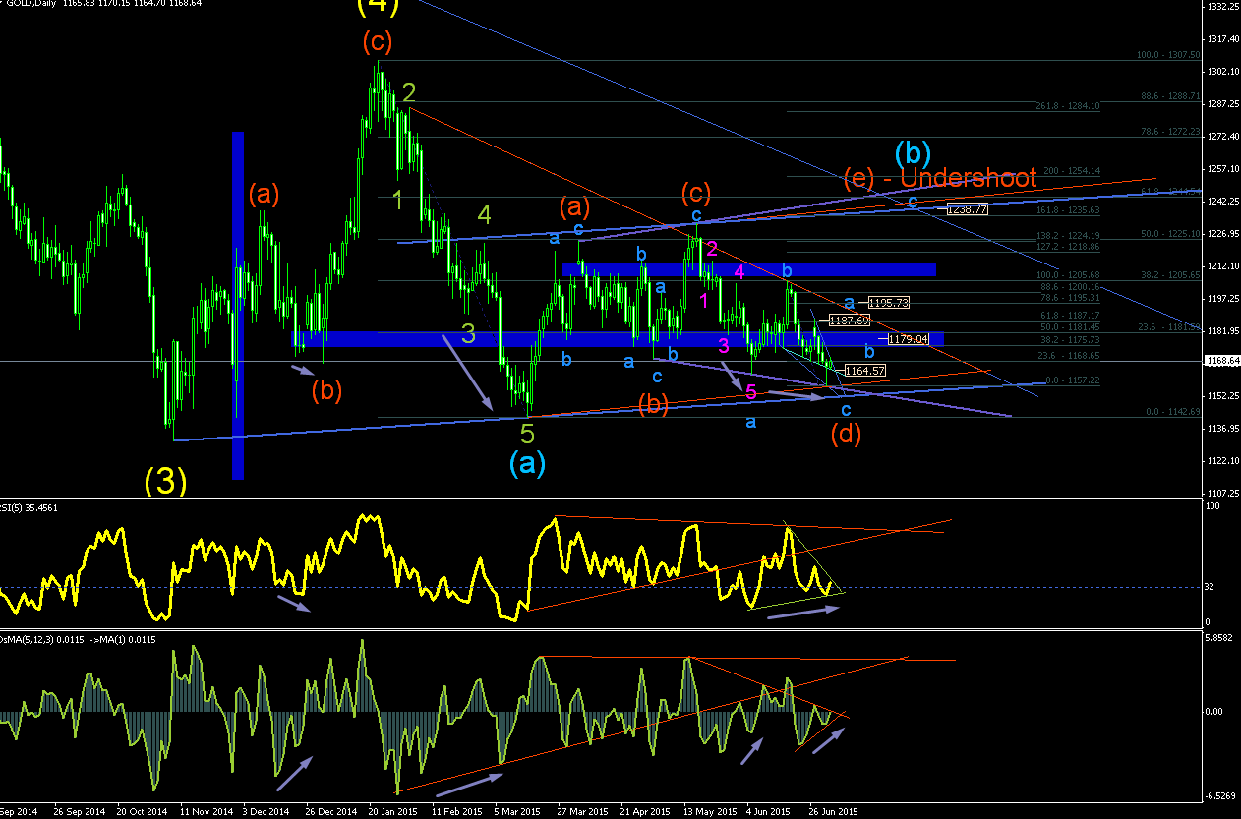Click the 1179.04 price tag
The height and width of the screenshot is (819, 1241).
(908, 339)
